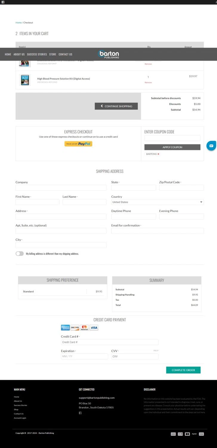Click the Discover card icon
217x448 pixels.
coord(75,328)
